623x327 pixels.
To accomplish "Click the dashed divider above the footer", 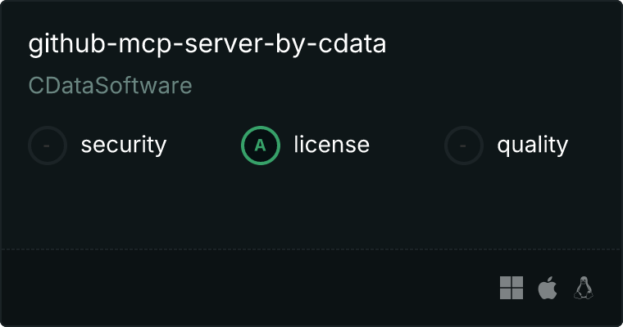I will [x=311, y=249].
